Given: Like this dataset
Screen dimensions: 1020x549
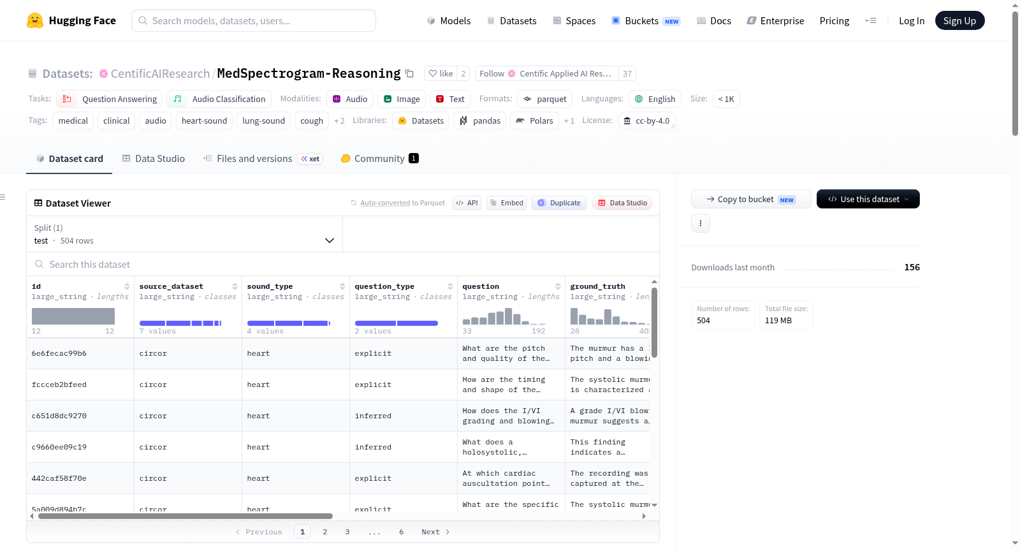Looking at the screenshot, I should 441,73.
